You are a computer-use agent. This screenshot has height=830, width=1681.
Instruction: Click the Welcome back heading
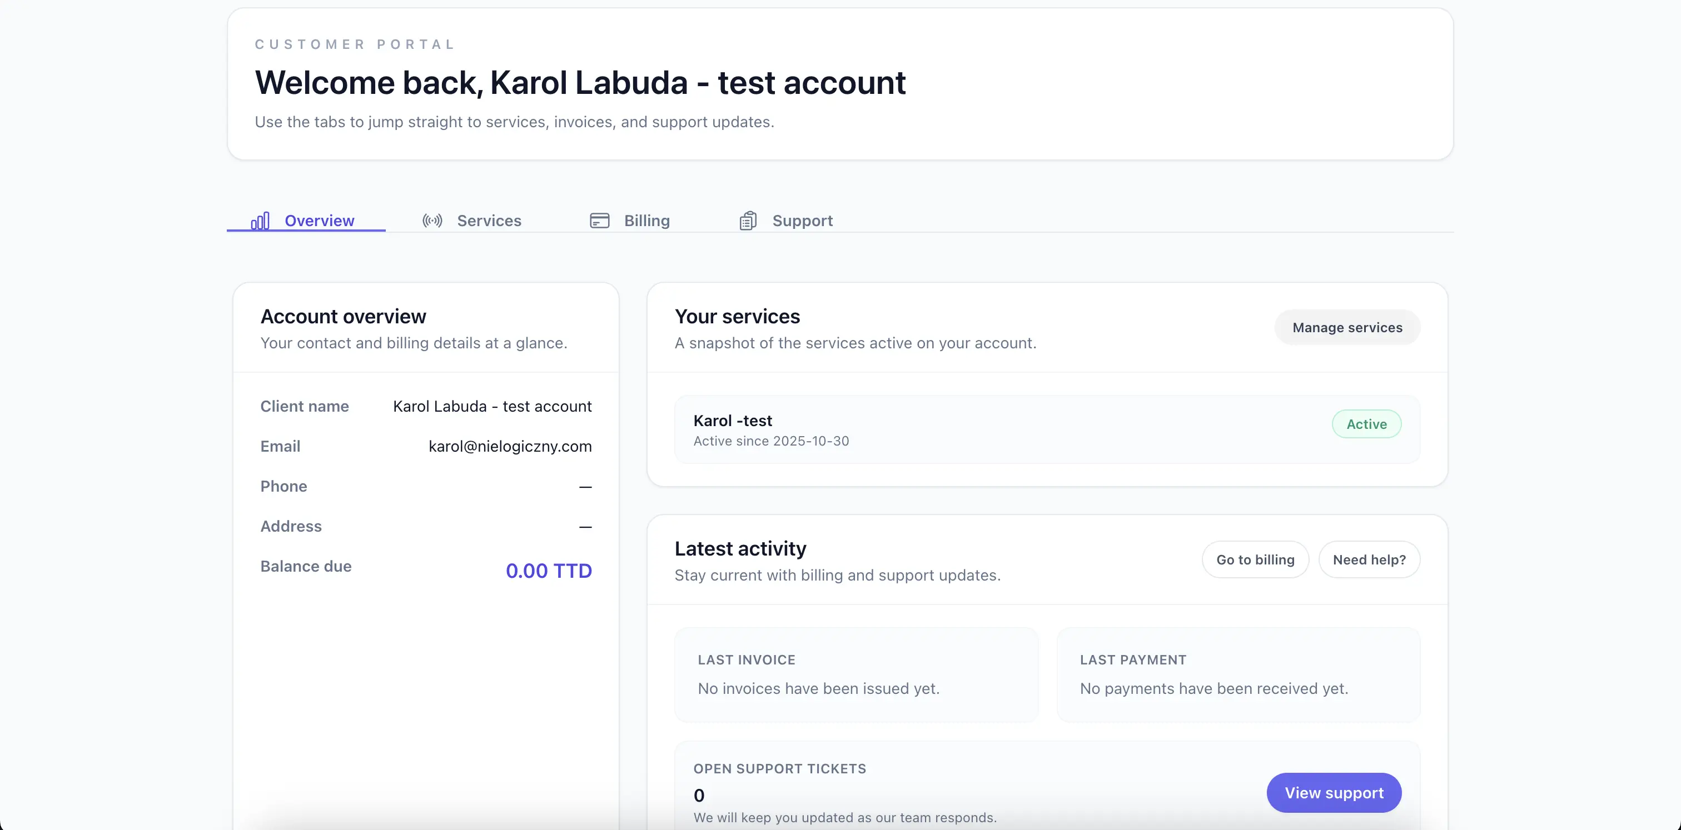click(x=580, y=83)
